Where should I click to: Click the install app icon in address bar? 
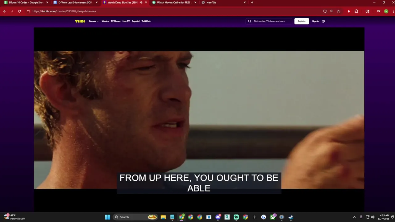[x=325, y=11]
